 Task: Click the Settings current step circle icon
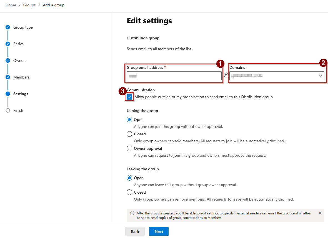(8, 94)
